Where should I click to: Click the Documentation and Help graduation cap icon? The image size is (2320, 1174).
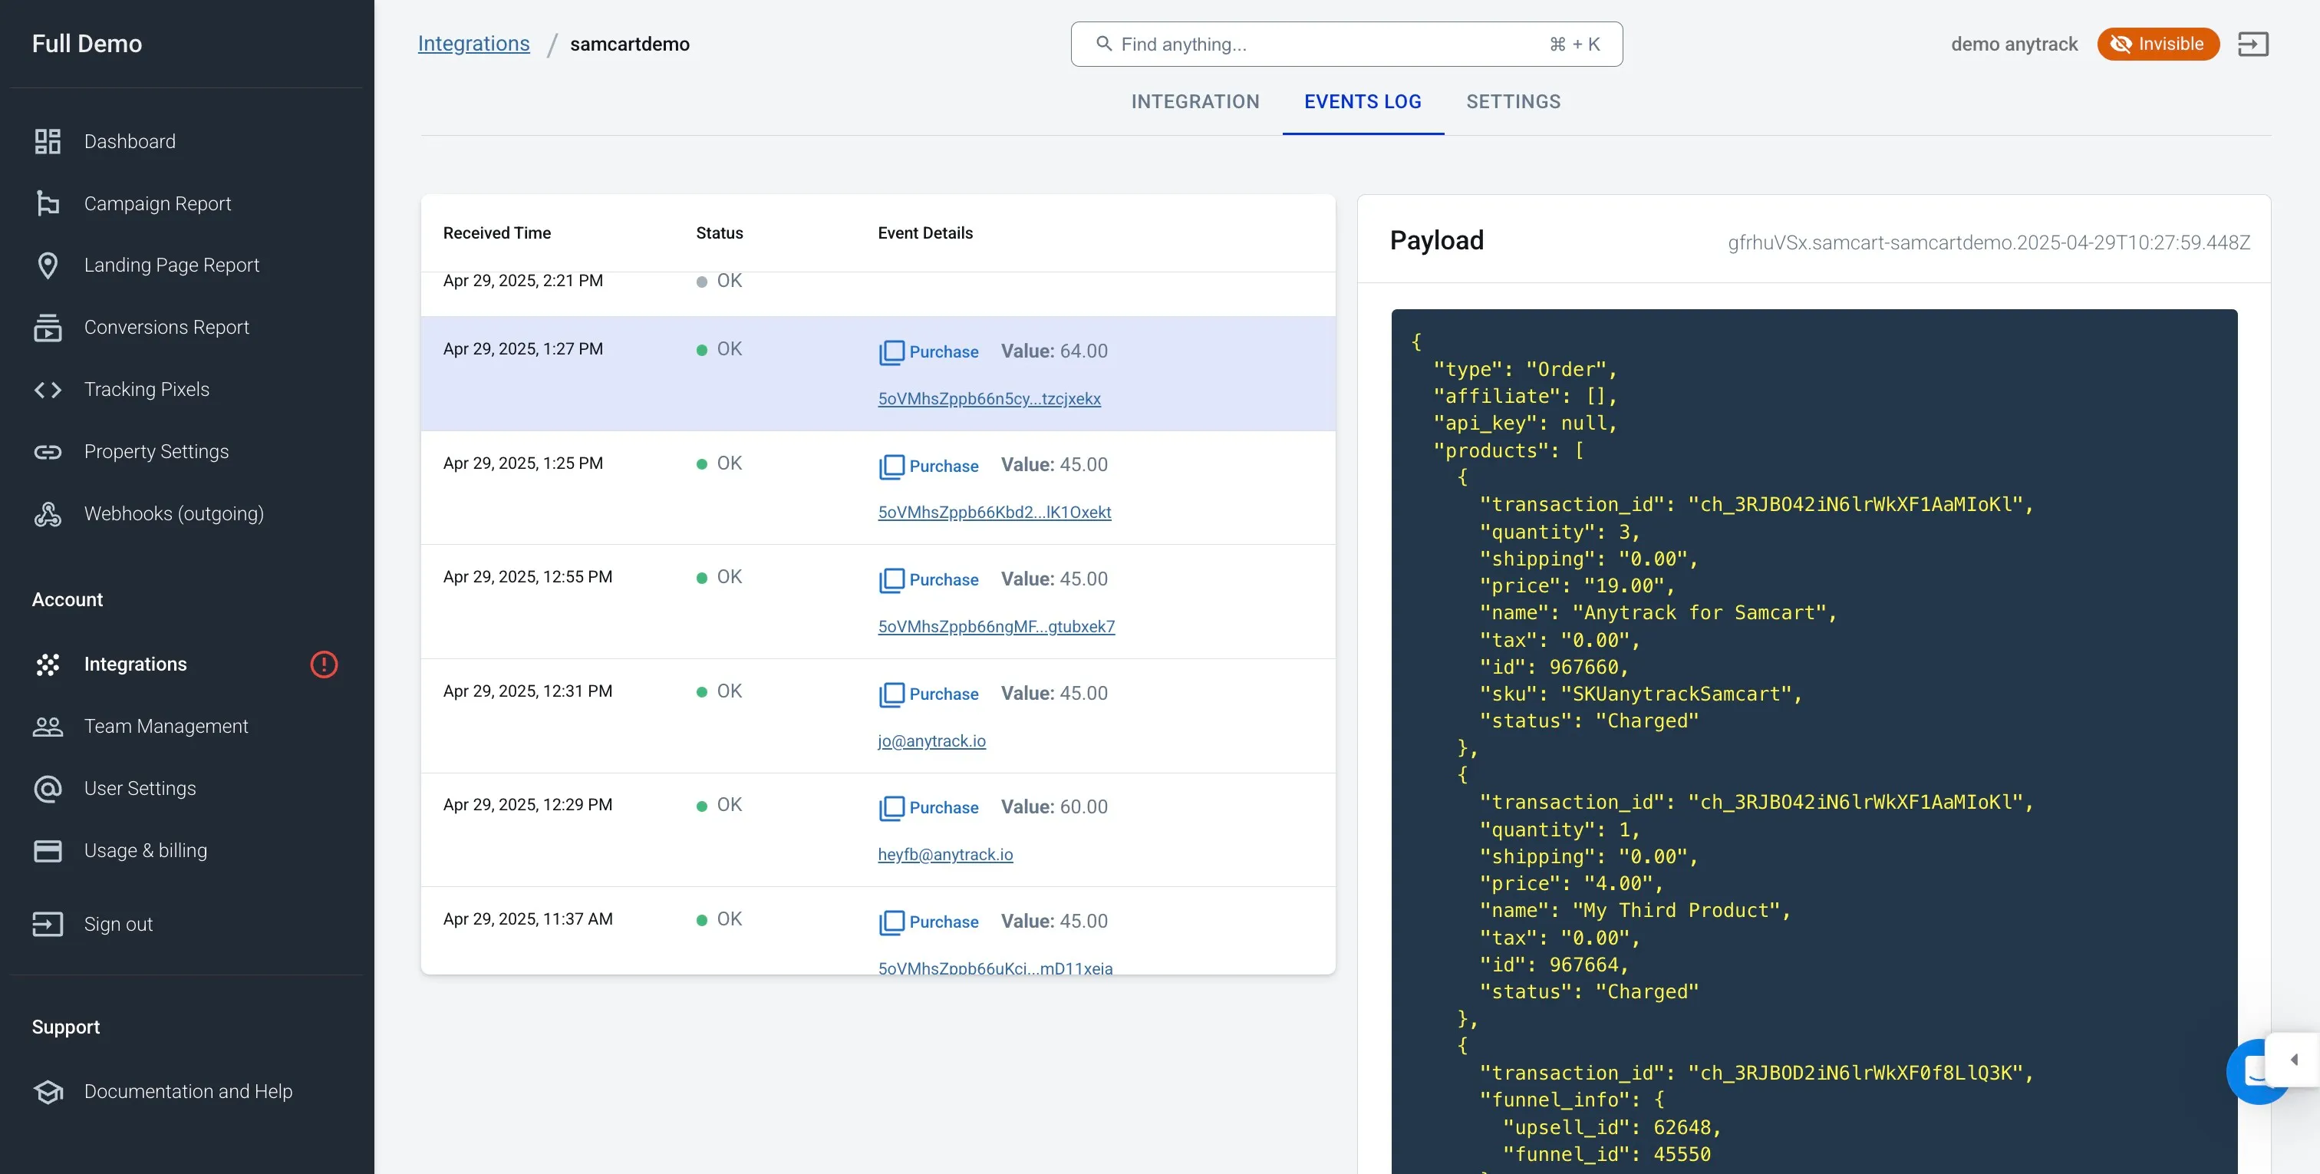point(48,1092)
